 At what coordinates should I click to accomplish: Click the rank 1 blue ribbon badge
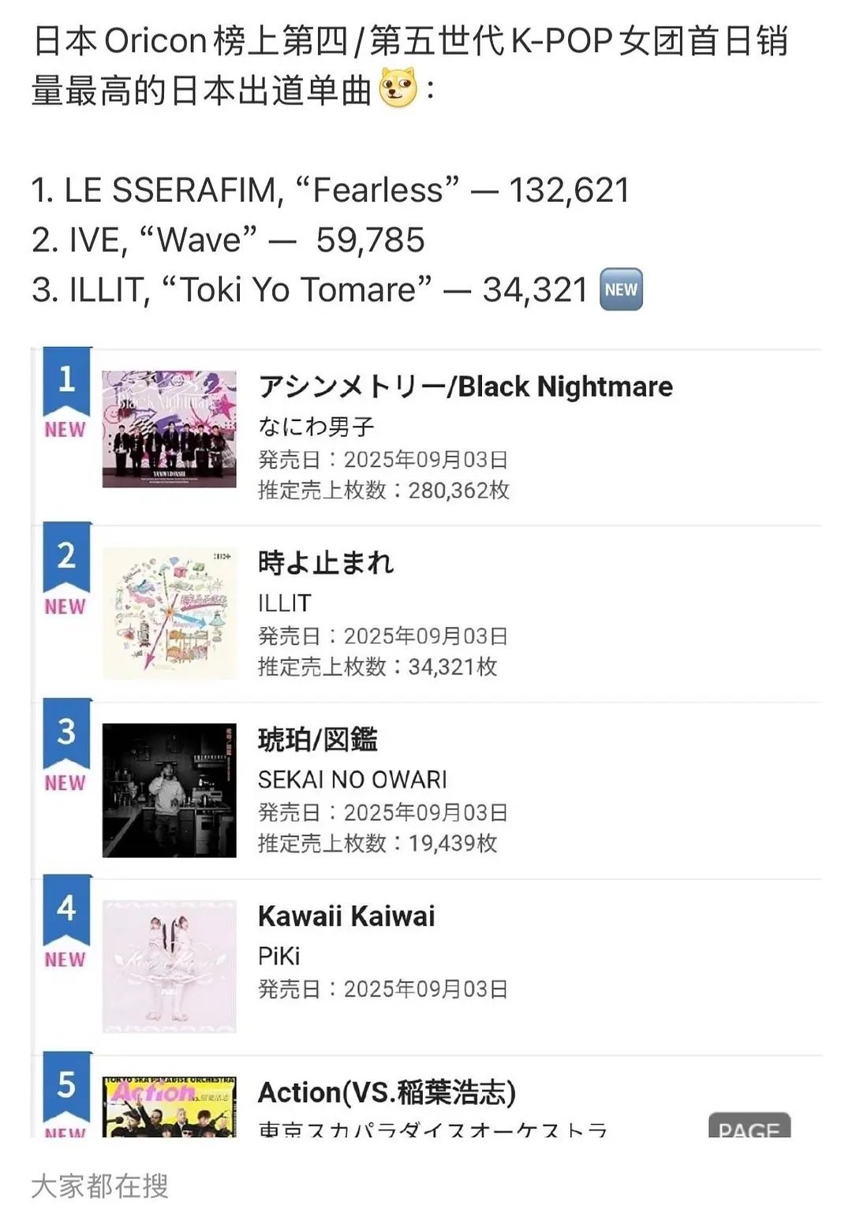(x=67, y=381)
